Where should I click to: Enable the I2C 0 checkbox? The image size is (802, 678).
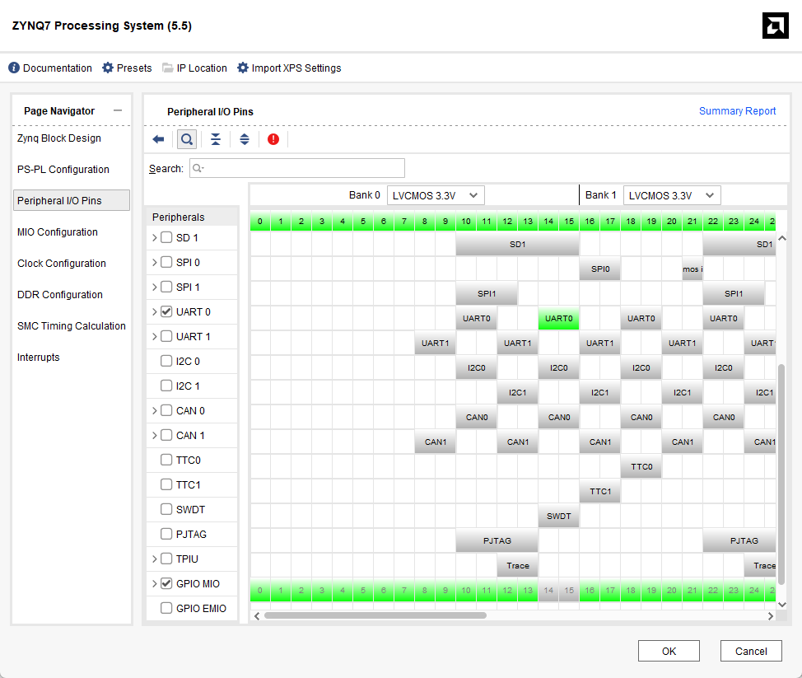tap(166, 361)
